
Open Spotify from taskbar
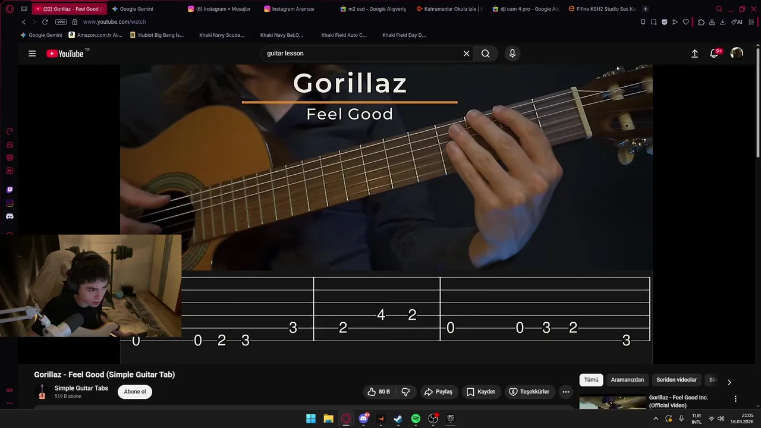[x=416, y=418]
